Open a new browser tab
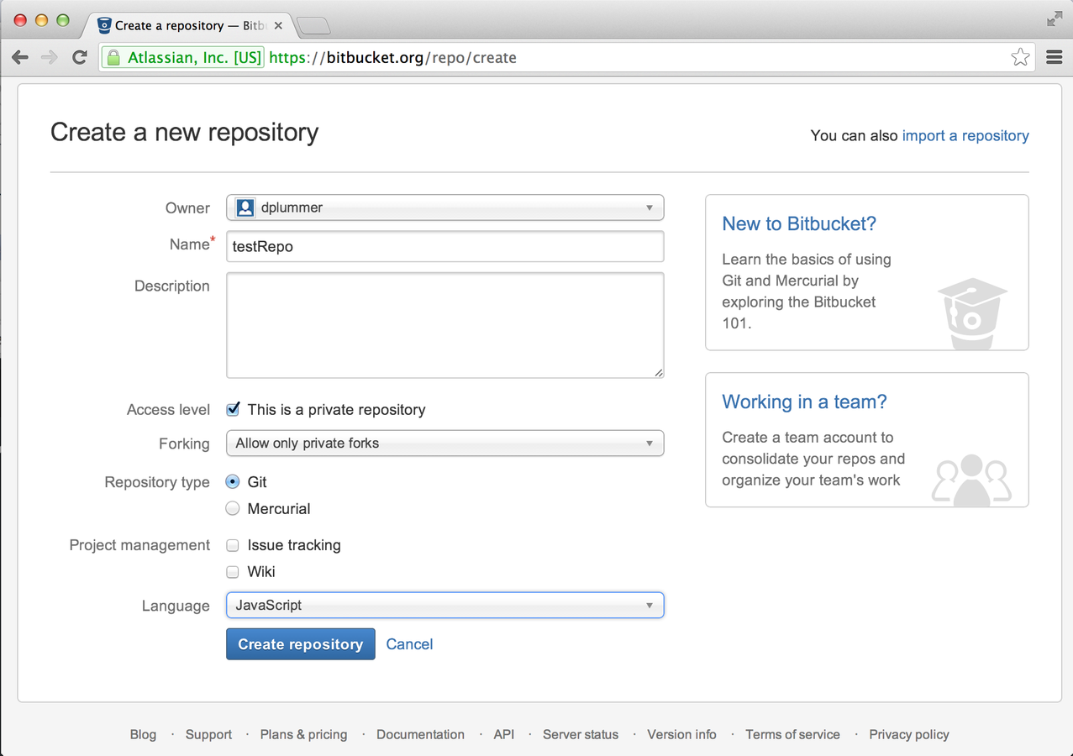This screenshot has height=756, width=1073. pos(313,26)
